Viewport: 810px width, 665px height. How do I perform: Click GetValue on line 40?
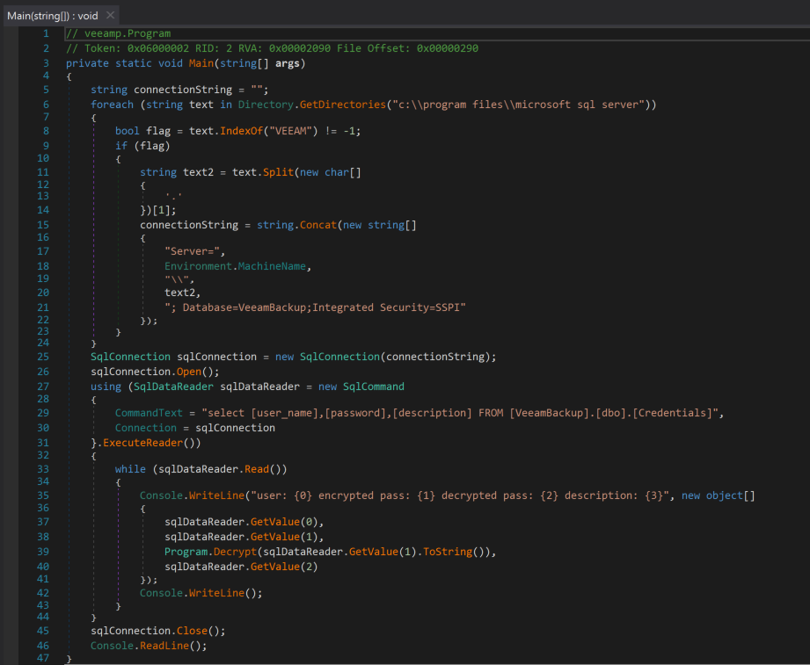tap(274, 567)
